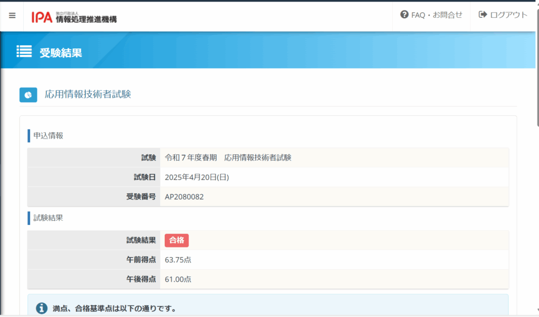Click the question mark icon beside FAQ
The width and height of the screenshot is (539, 317).
pyautogui.click(x=404, y=15)
